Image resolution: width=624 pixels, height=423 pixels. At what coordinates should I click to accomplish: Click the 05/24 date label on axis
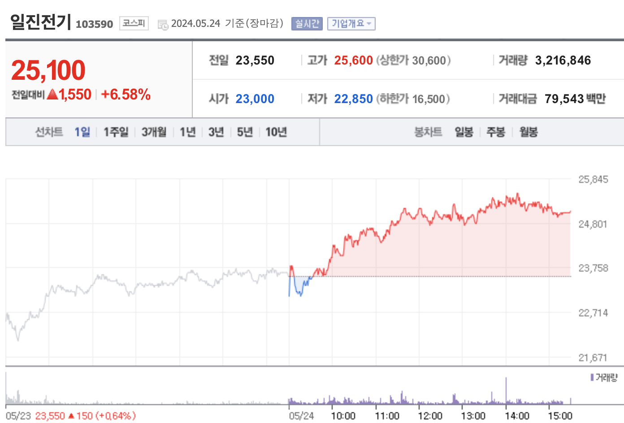coord(301,416)
